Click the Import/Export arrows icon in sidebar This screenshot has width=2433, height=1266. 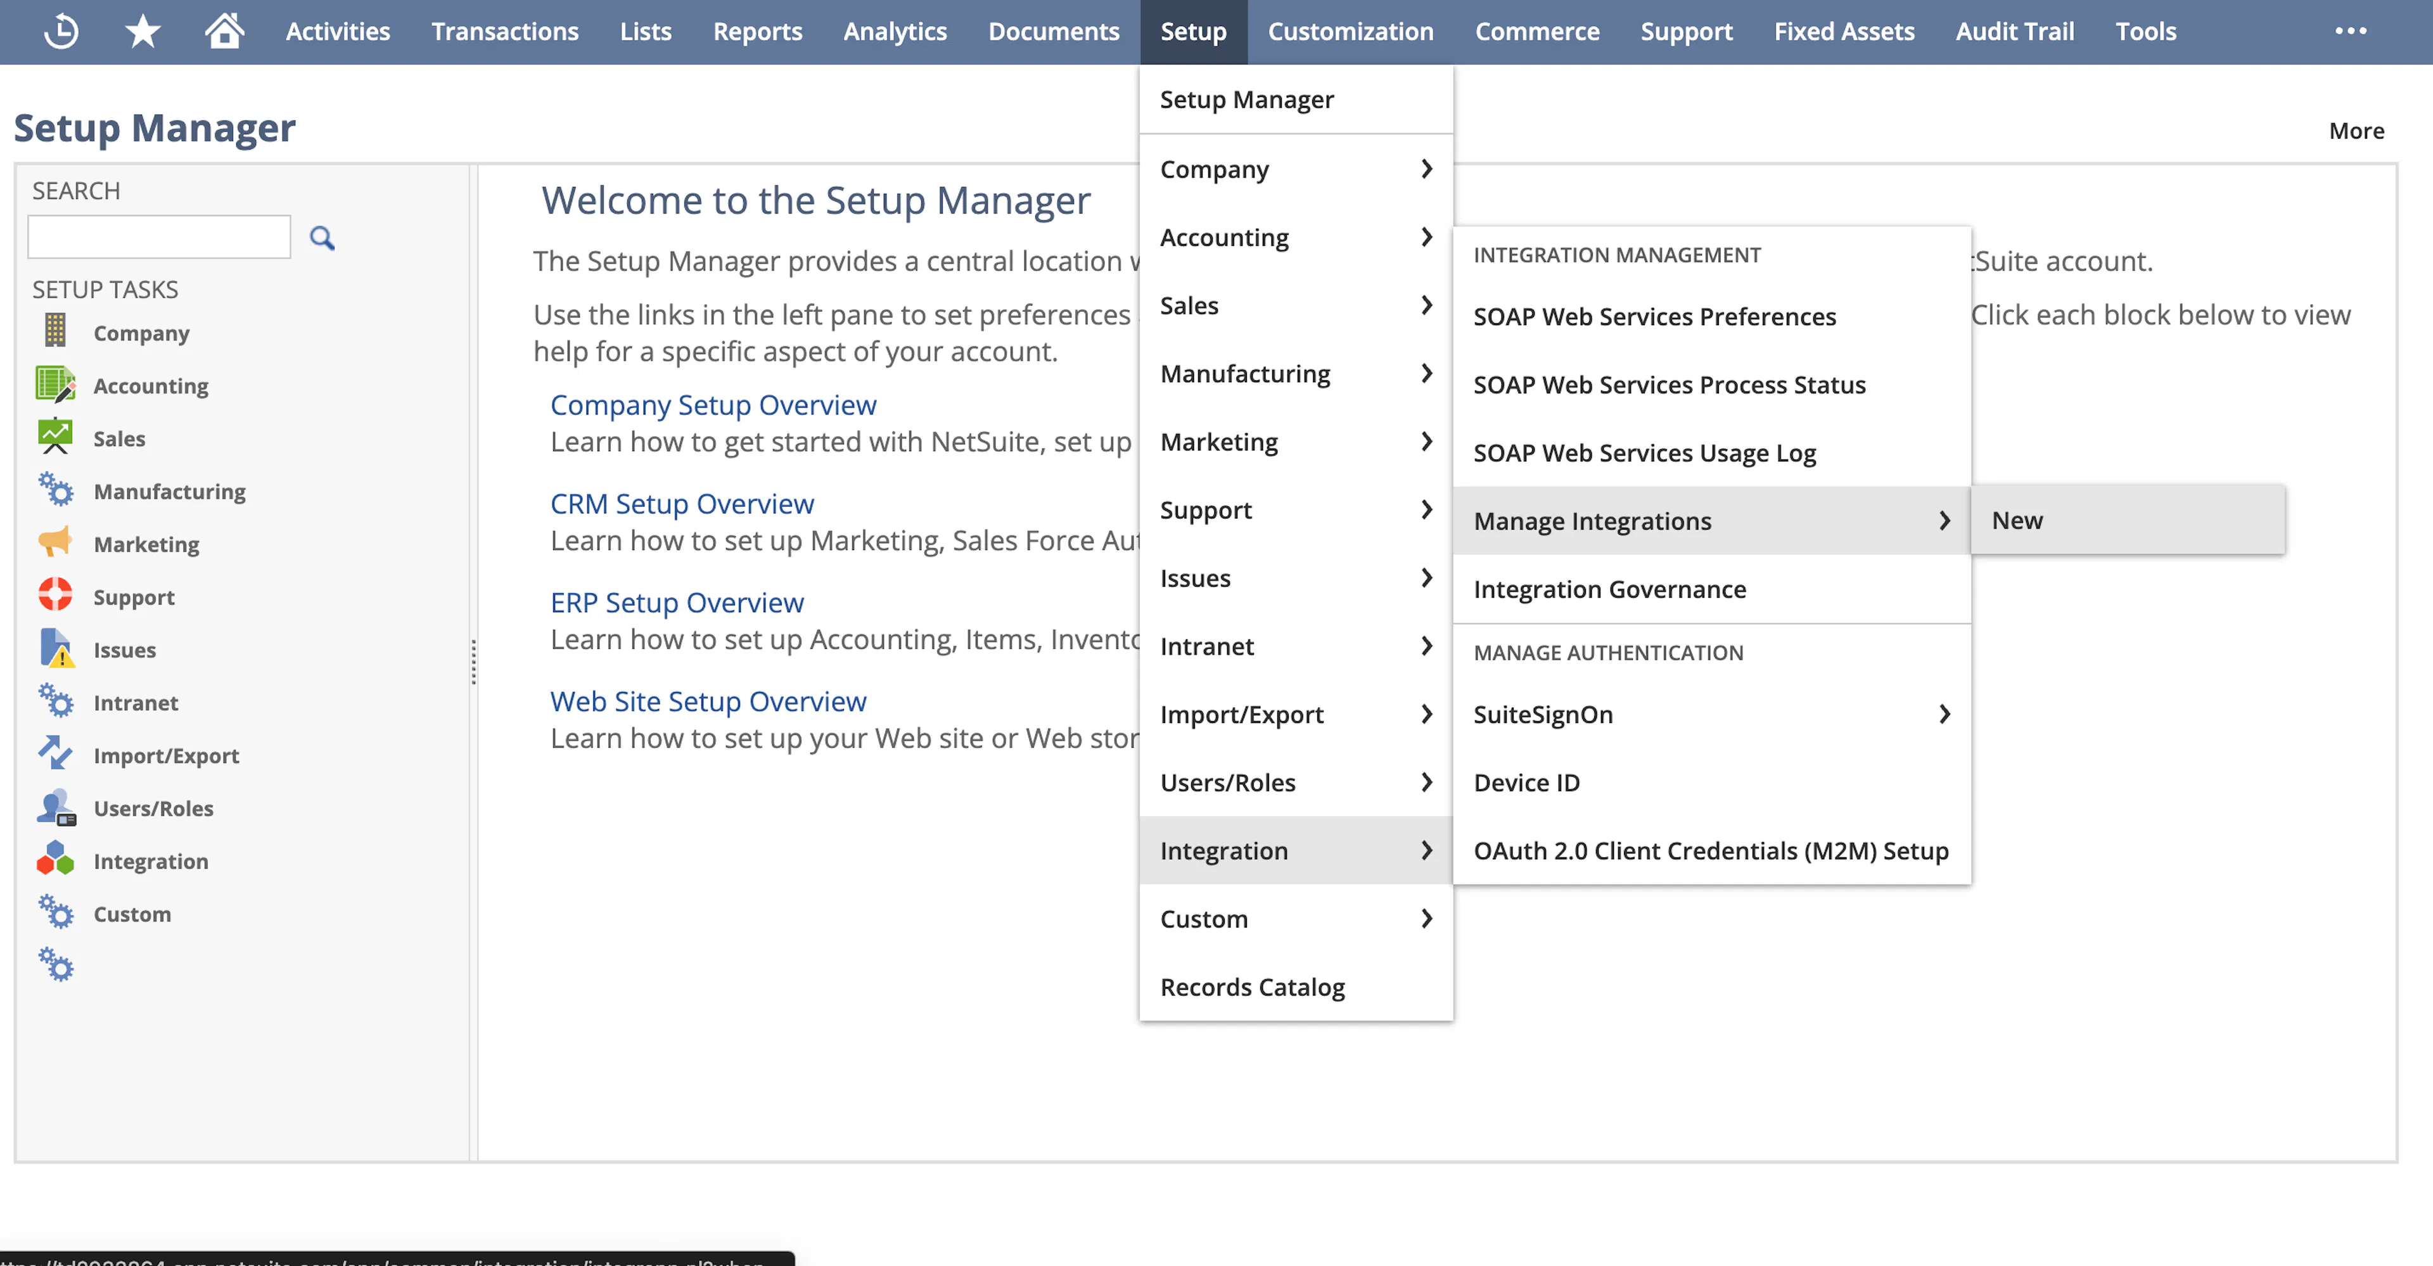(54, 754)
